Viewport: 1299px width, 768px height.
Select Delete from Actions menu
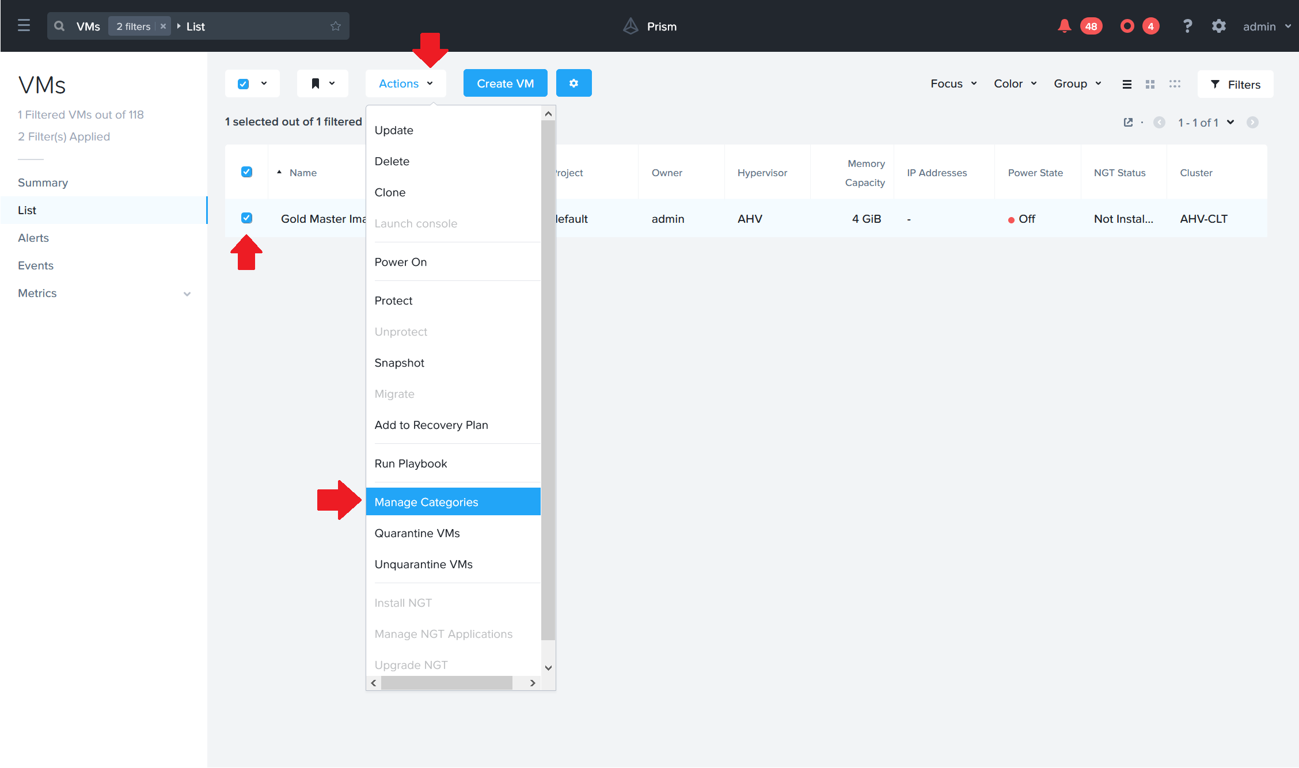[x=453, y=161]
